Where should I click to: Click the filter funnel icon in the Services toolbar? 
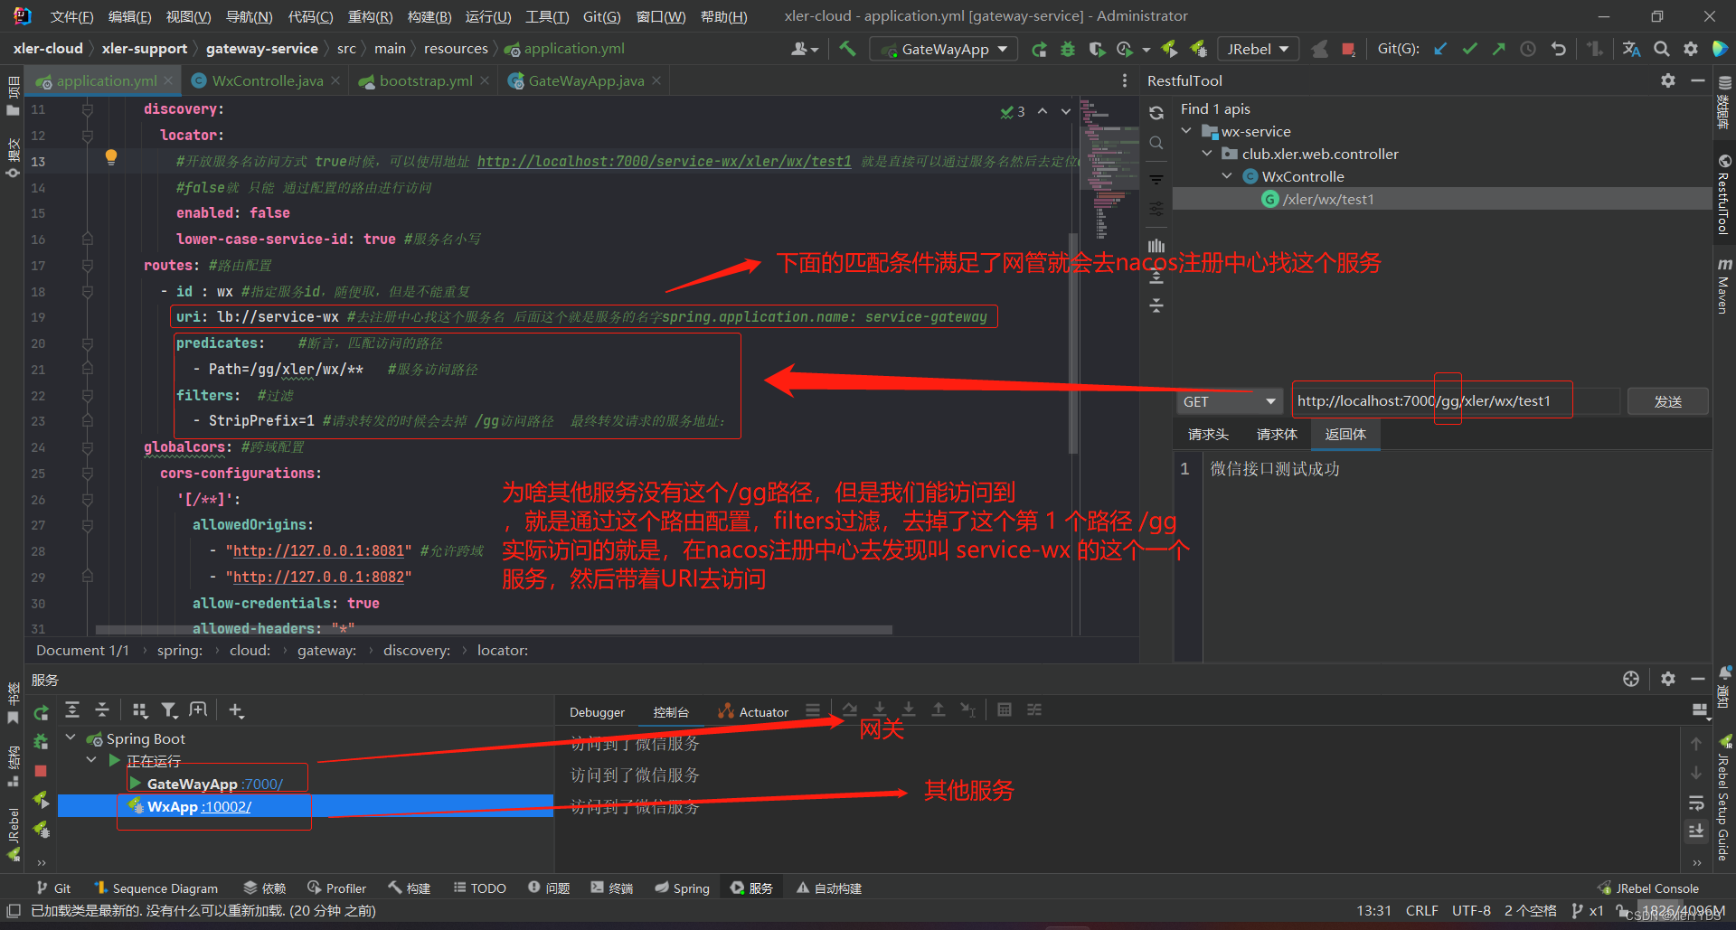click(169, 710)
